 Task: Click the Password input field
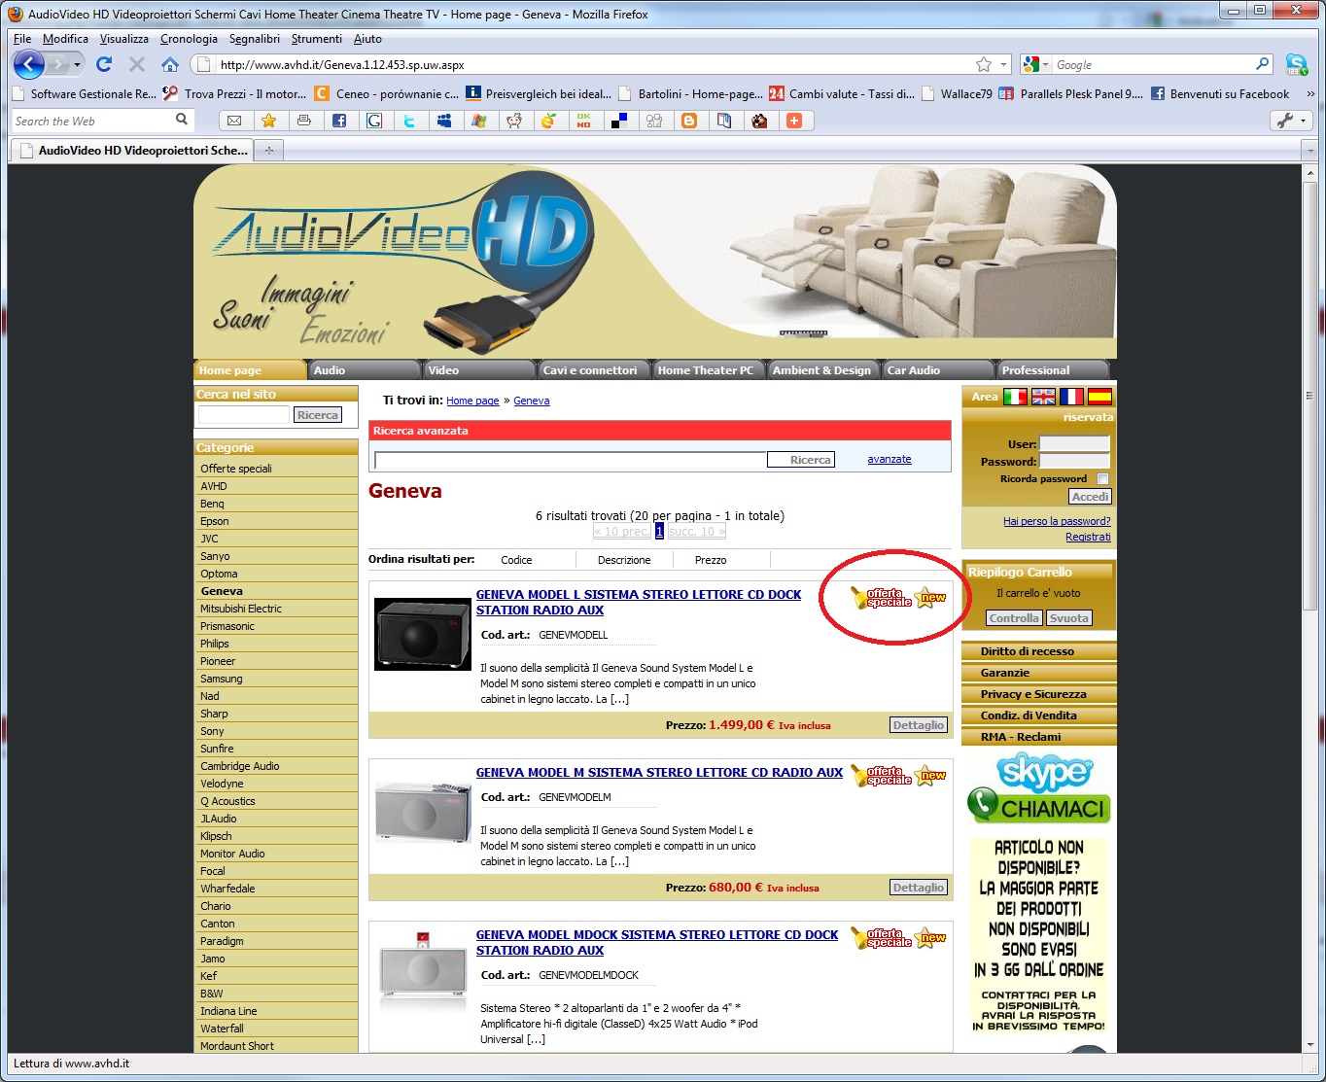tap(1074, 462)
